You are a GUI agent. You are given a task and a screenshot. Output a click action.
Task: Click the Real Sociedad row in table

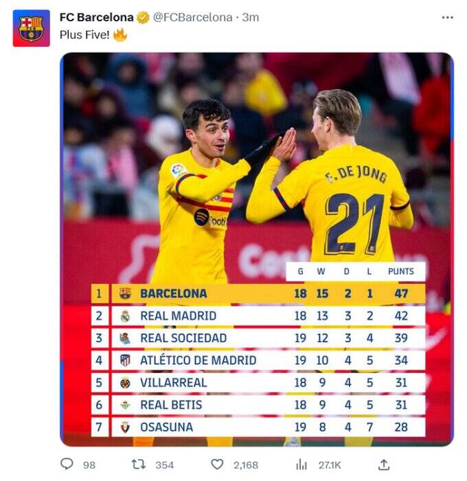click(x=258, y=338)
